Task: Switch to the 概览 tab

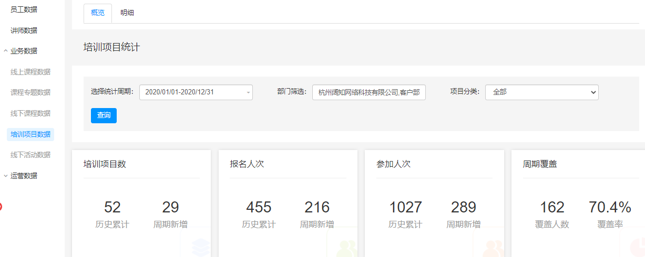Action: tap(98, 13)
